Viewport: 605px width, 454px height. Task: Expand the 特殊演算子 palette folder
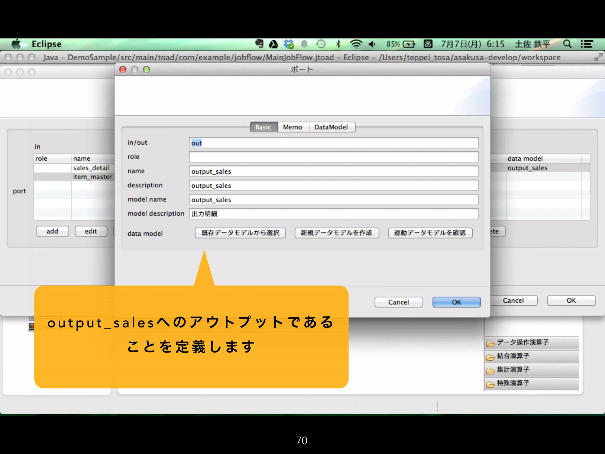(532, 384)
